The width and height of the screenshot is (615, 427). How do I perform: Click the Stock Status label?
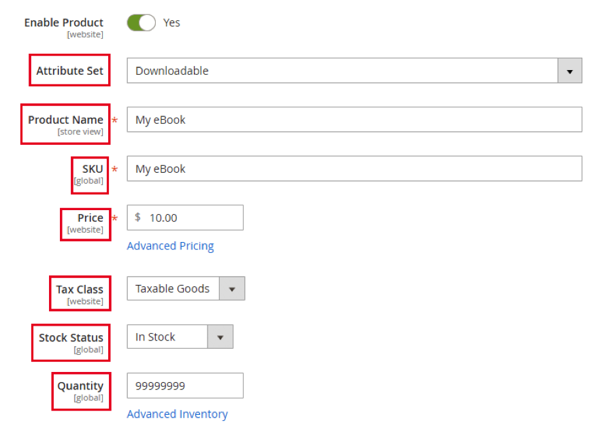tap(71, 338)
